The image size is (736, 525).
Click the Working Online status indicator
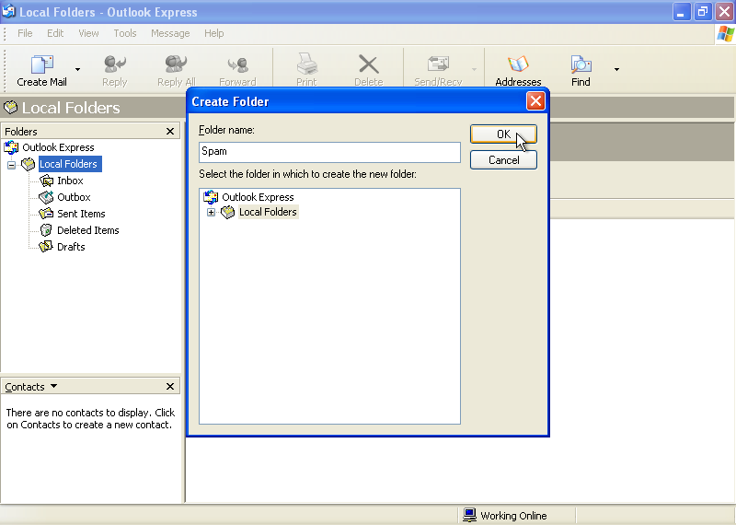click(504, 516)
